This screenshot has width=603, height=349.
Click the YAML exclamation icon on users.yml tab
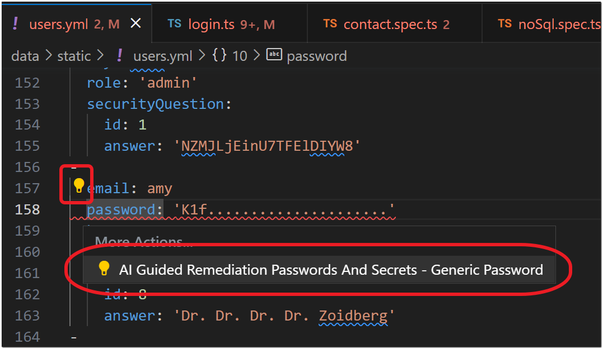click(x=15, y=24)
